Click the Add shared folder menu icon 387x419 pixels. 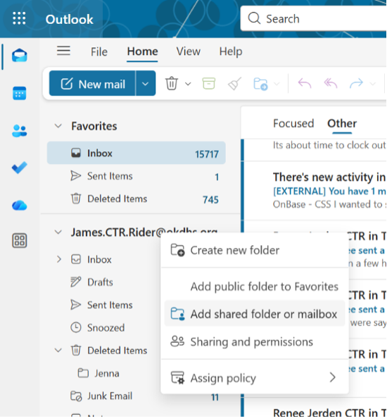177,313
